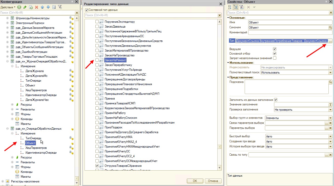The width and height of the screenshot is (334, 186).
Task: Click the magnifier next to Синоним field
Action: coord(330,27)
